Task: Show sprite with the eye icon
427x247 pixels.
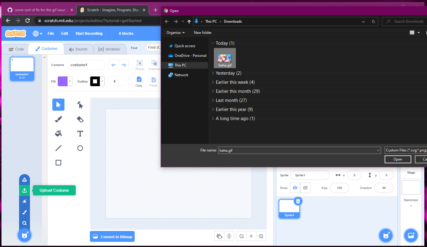Action: point(295,188)
